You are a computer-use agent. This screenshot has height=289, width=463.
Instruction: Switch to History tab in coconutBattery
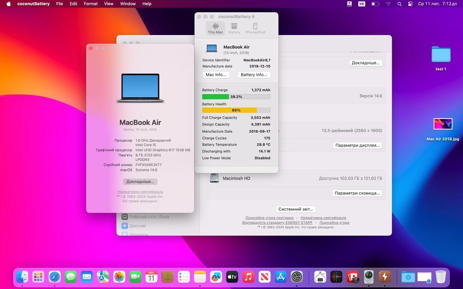234,28
